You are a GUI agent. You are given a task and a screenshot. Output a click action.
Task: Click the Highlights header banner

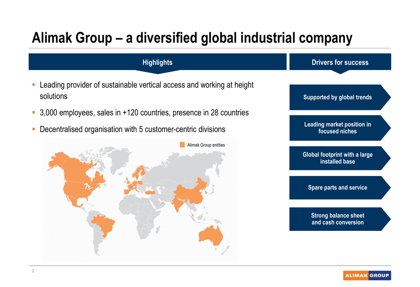(x=157, y=62)
